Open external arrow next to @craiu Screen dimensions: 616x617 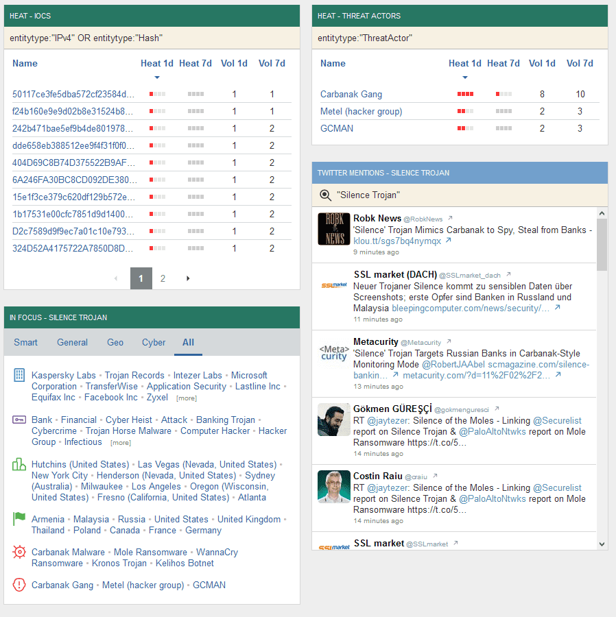coord(435,476)
